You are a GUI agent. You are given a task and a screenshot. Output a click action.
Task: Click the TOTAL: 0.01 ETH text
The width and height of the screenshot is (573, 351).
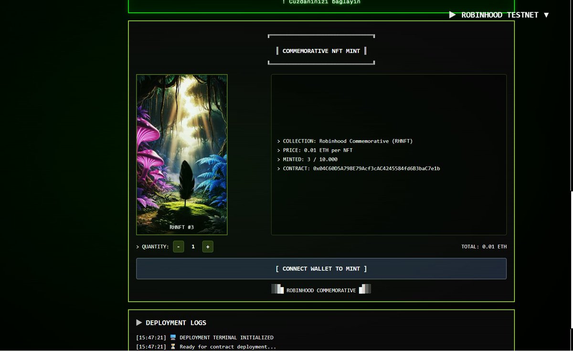[484, 247]
